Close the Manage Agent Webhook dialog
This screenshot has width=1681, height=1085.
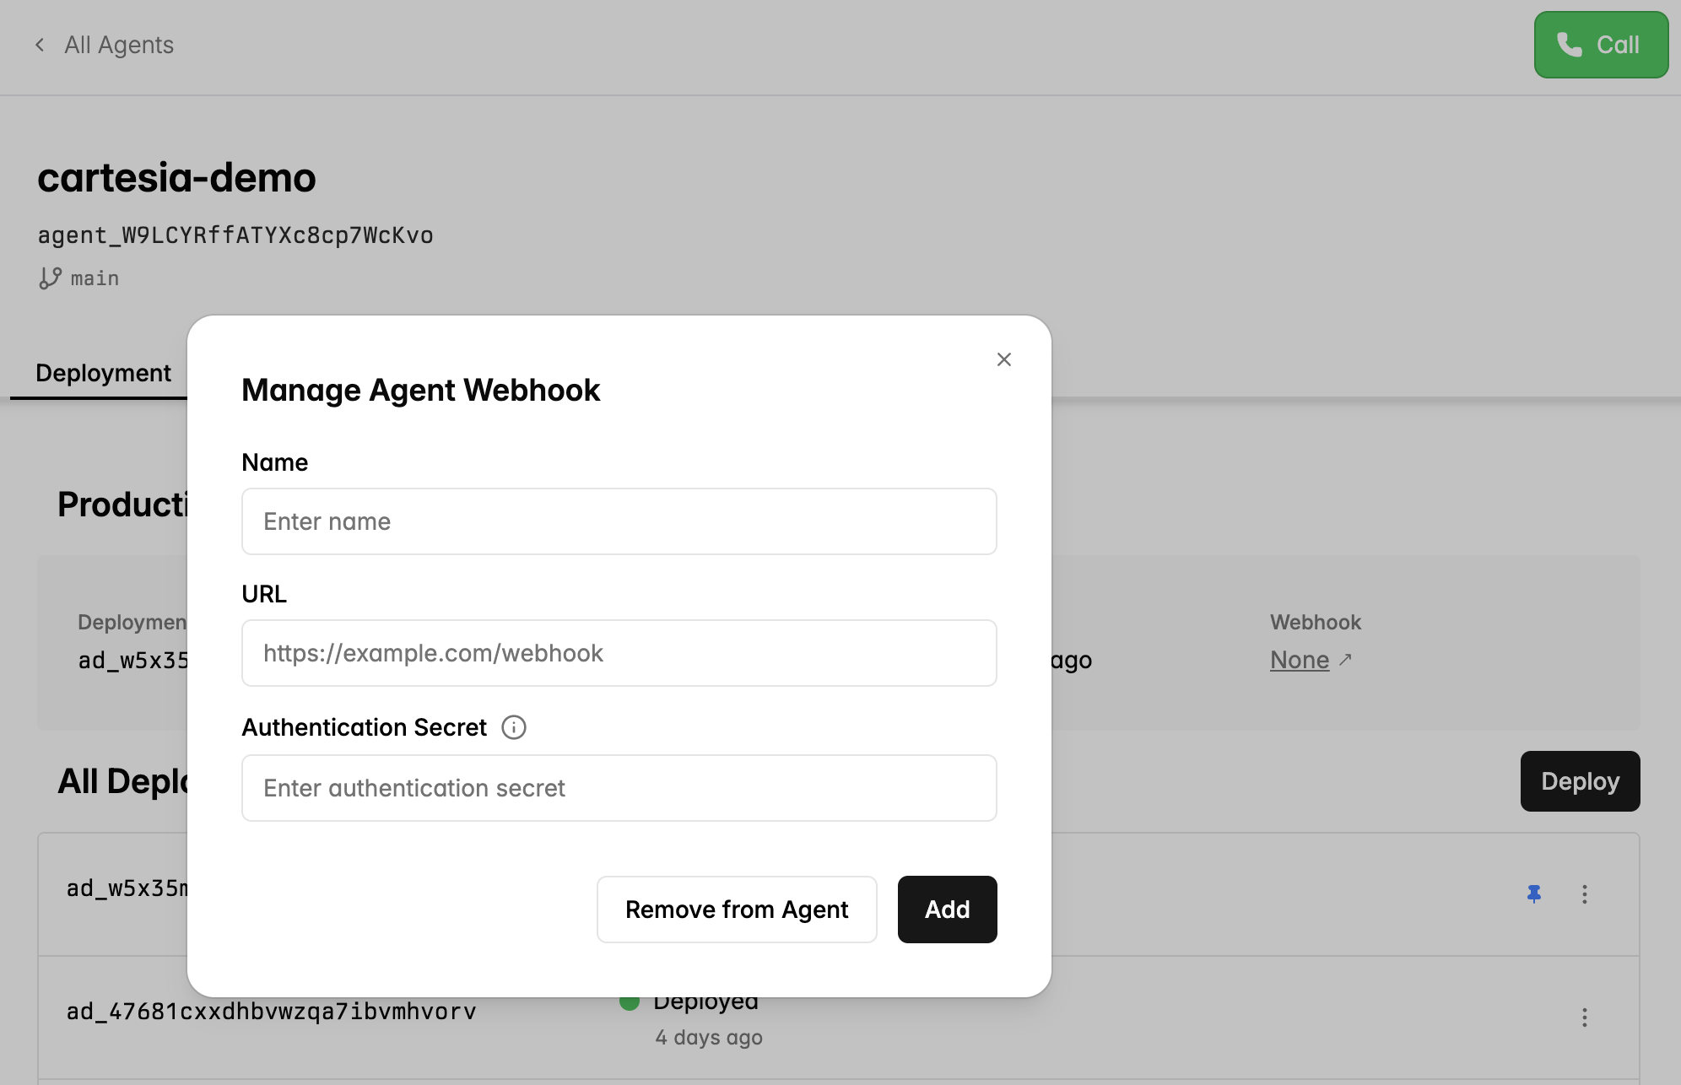(1003, 359)
